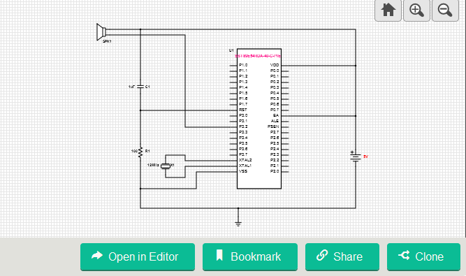The image size is (466, 276).
Task: Open the circuit in the editor
Action: pos(138,256)
